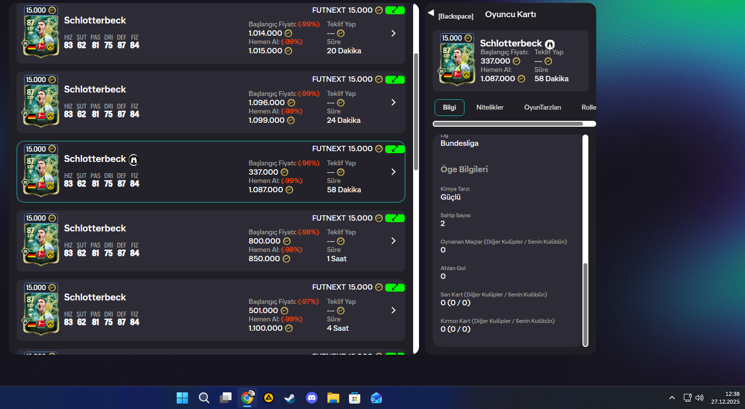Click the Bundesliga league value

pos(460,143)
